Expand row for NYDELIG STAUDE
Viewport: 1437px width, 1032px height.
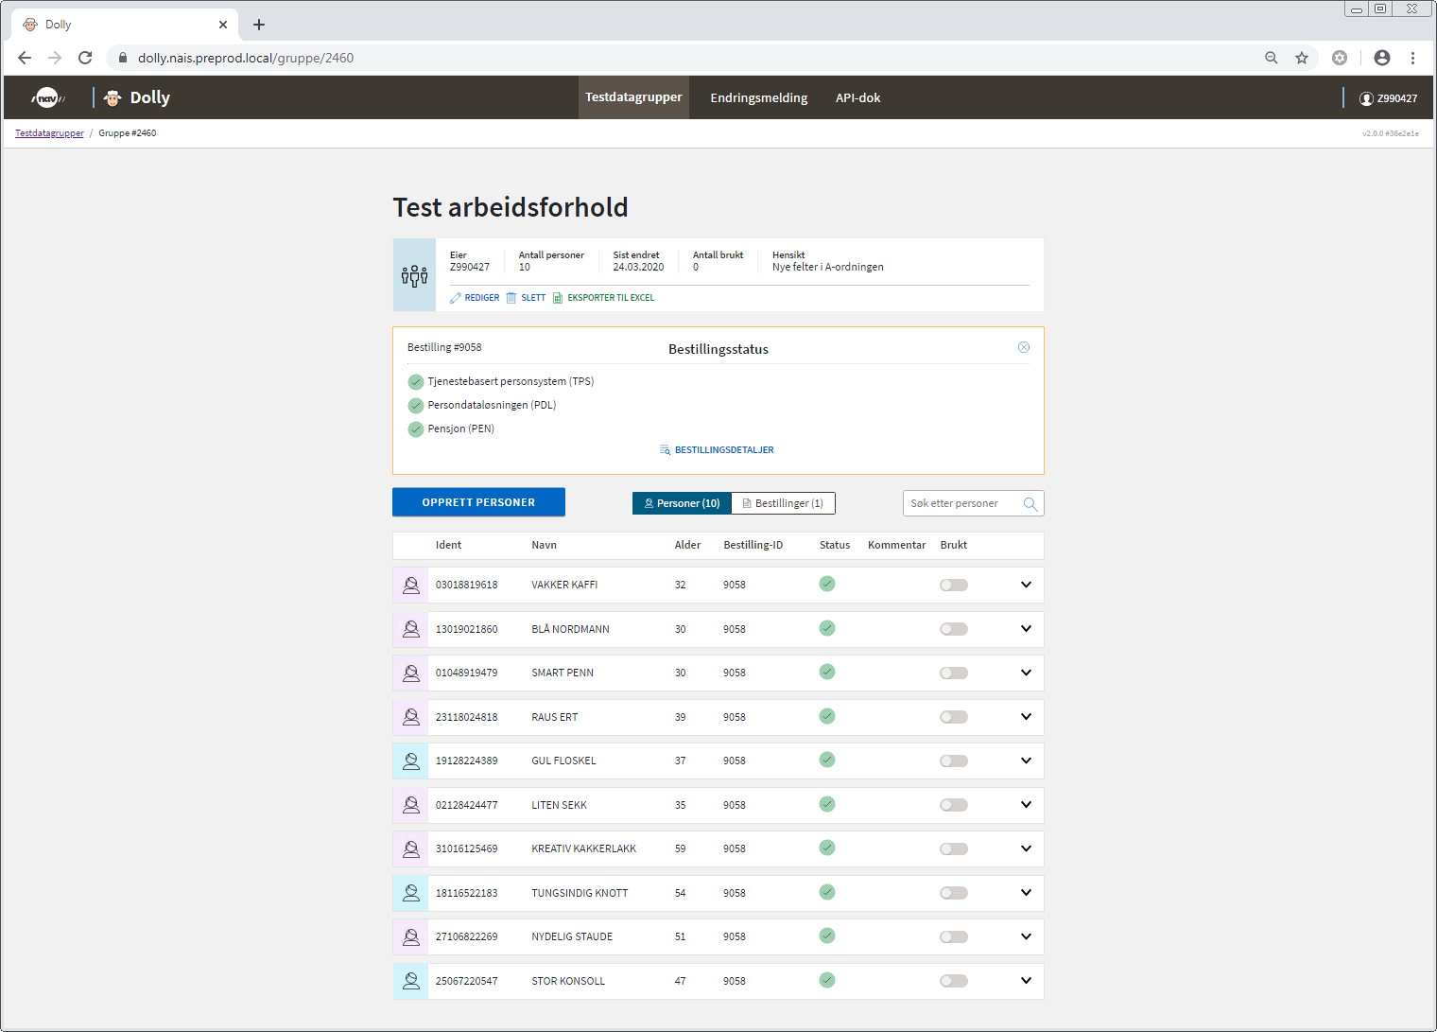coord(1026,936)
